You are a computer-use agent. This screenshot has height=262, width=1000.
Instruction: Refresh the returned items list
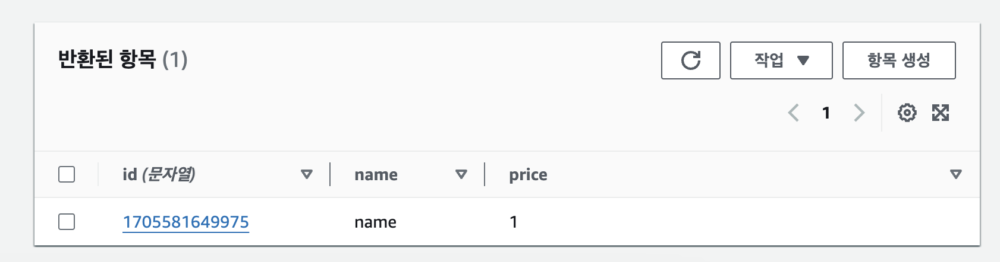pos(690,60)
